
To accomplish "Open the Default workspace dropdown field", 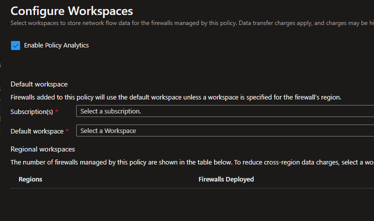I will point(225,131).
